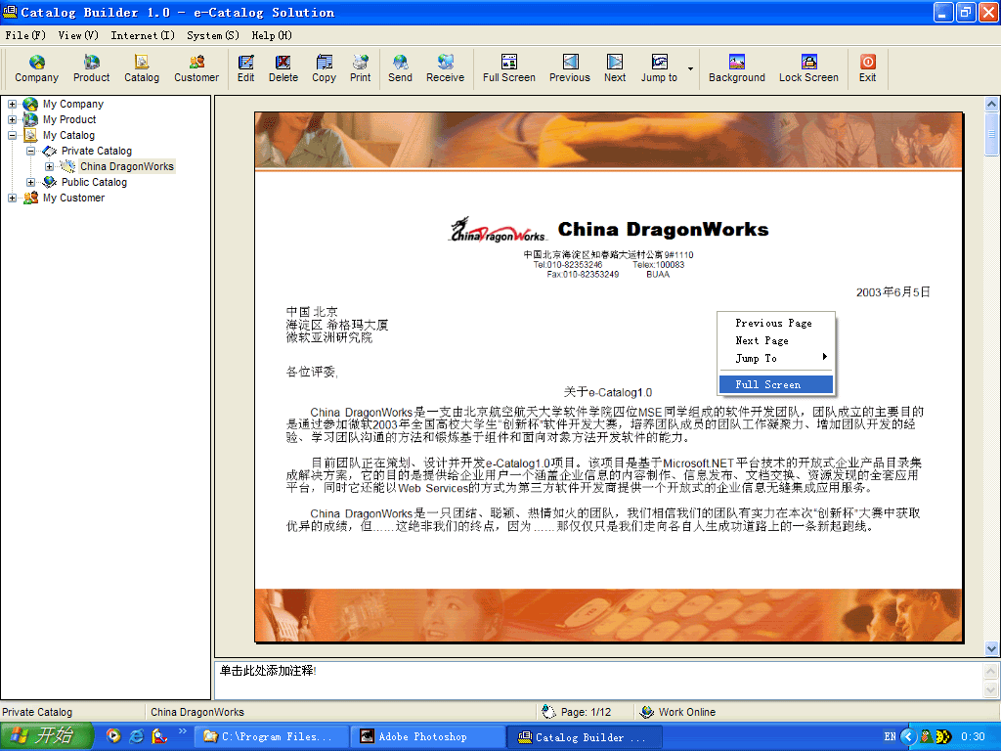Open the Windows Start button
The width and height of the screenshot is (1001, 751).
[x=46, y=736]
